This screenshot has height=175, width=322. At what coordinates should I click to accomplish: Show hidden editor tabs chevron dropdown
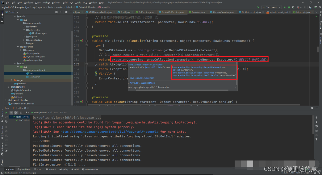pos(316,12)
